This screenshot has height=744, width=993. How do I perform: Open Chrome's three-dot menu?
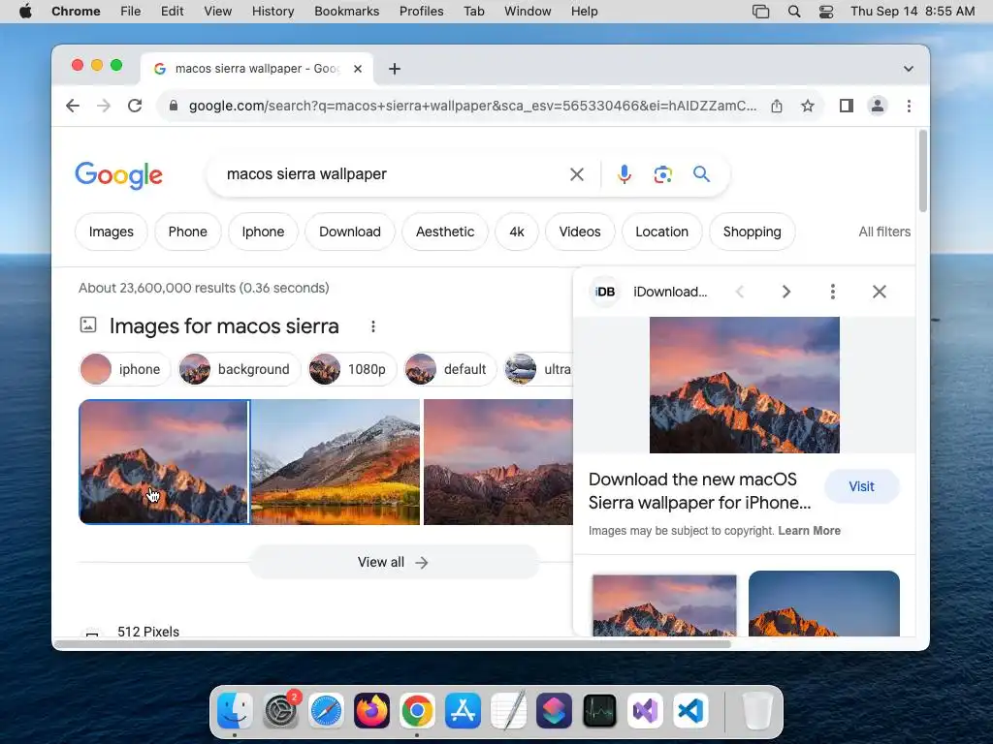tap(909, 106)
